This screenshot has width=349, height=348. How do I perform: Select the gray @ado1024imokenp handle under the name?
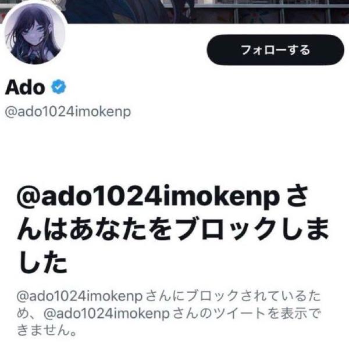68,112
